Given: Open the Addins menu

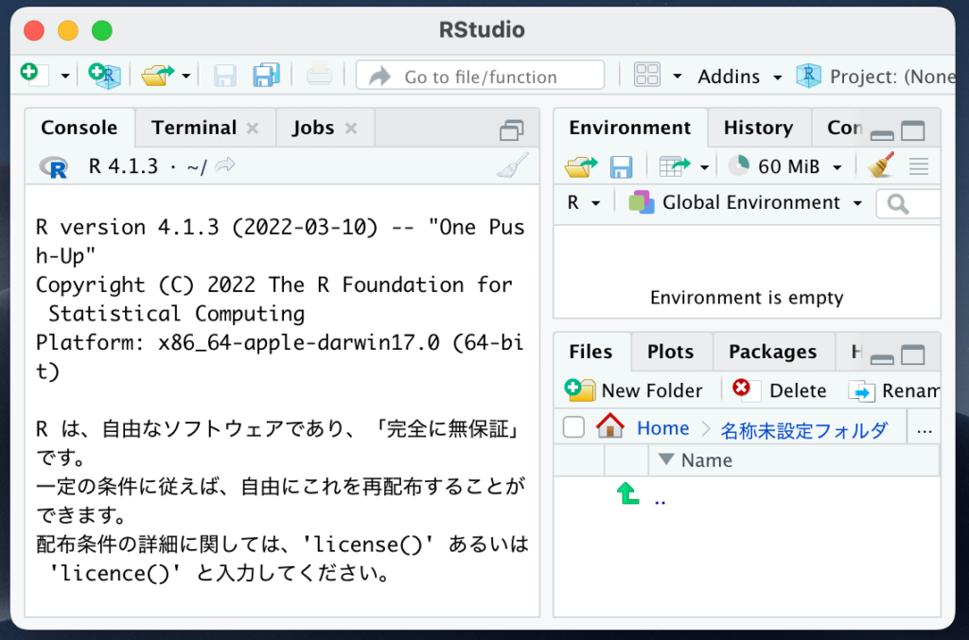Looking at the screenshot, I should (740, 77).
